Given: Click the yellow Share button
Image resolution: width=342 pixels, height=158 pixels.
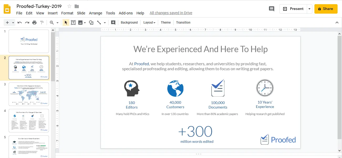Looking at the screenshot, I should click(326, 9).
